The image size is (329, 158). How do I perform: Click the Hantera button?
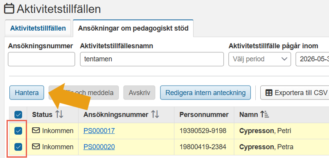pyautogui.click(x=27, y=93)
